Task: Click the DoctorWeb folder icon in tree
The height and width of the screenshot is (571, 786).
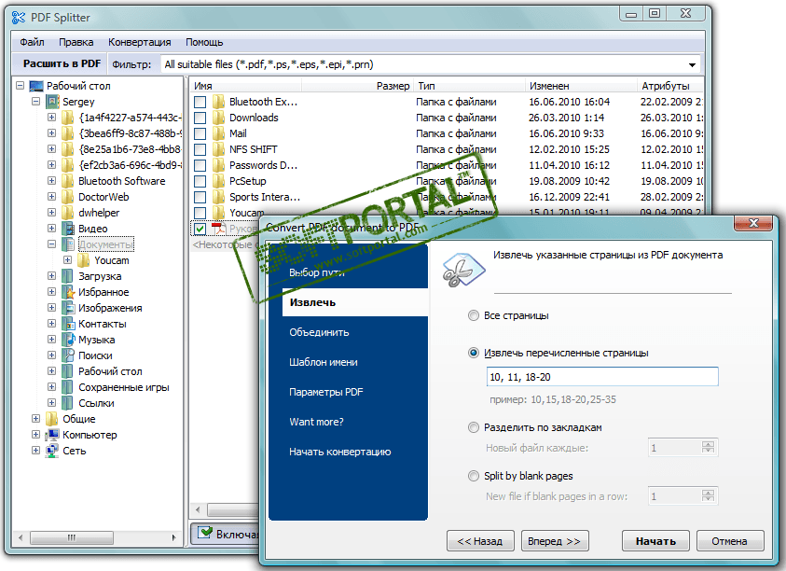Action: [68, 197]
